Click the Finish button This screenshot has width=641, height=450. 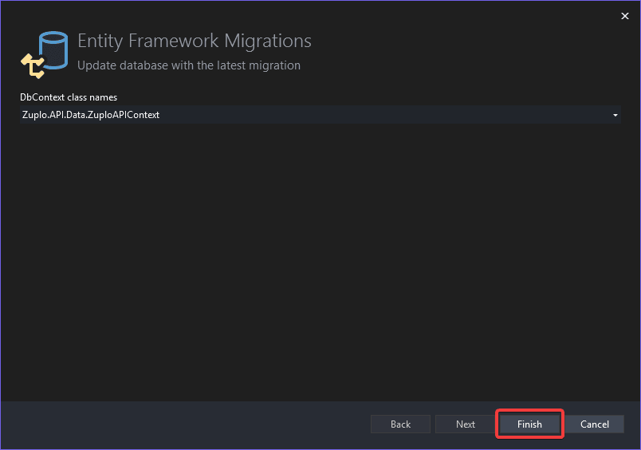click(529, 424)
